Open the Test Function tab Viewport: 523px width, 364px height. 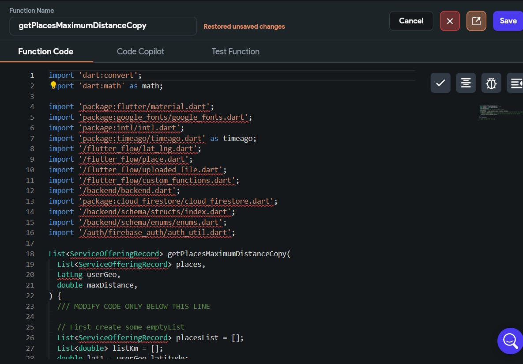tap(235, 52)
